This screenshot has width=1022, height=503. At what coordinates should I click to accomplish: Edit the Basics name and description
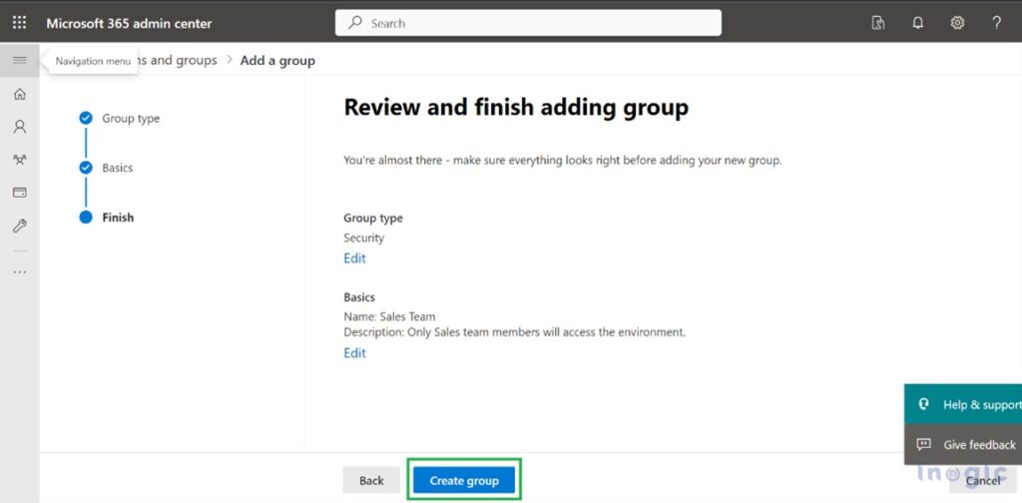354,353
